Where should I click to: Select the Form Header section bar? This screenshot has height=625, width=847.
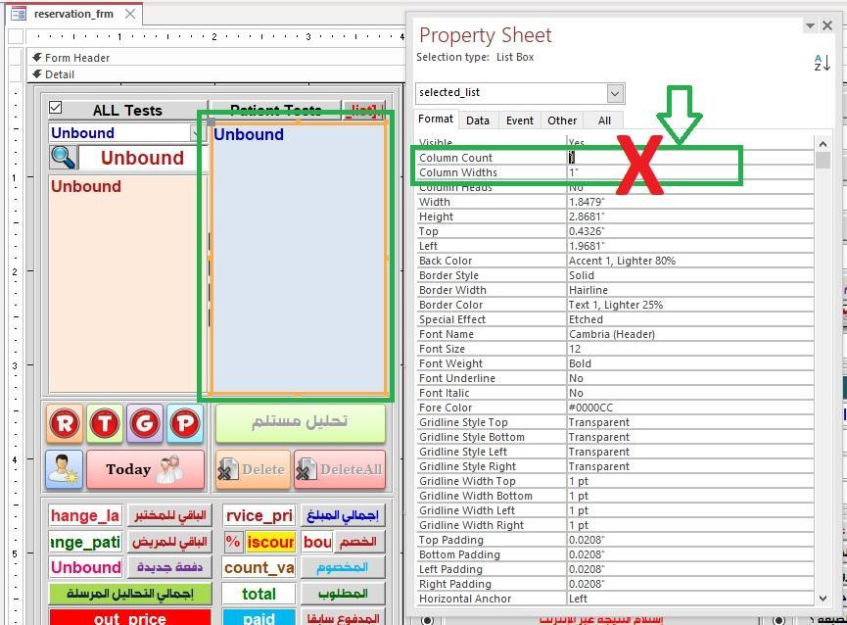(215, 58)
